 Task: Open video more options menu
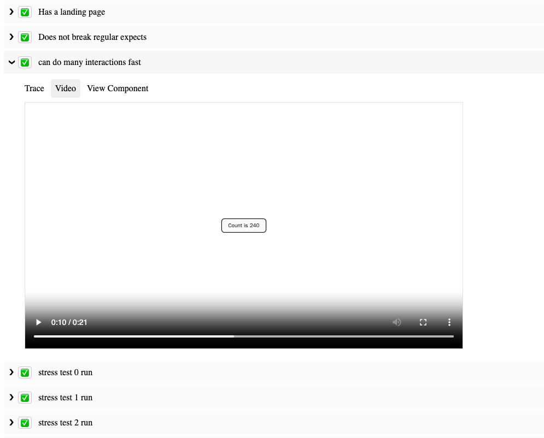[x=449, y=322]
